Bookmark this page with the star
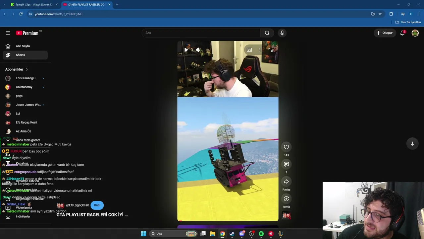 coord(380,14)
